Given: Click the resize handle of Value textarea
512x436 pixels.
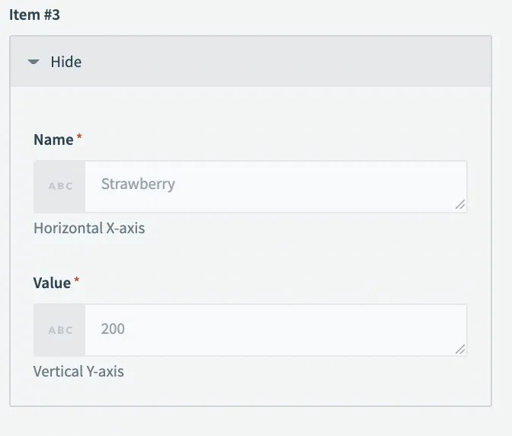Looking at the screenshot, I should pos(460,348).
